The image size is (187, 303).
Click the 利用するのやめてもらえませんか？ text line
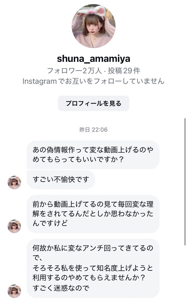(x=89, y=278)
